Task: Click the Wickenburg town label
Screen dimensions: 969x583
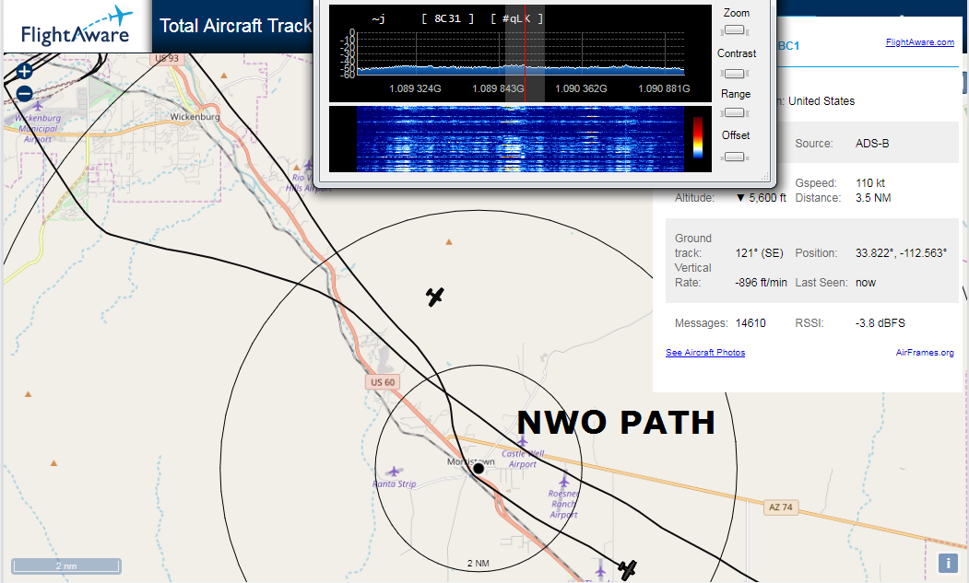Action: point(195,116)
